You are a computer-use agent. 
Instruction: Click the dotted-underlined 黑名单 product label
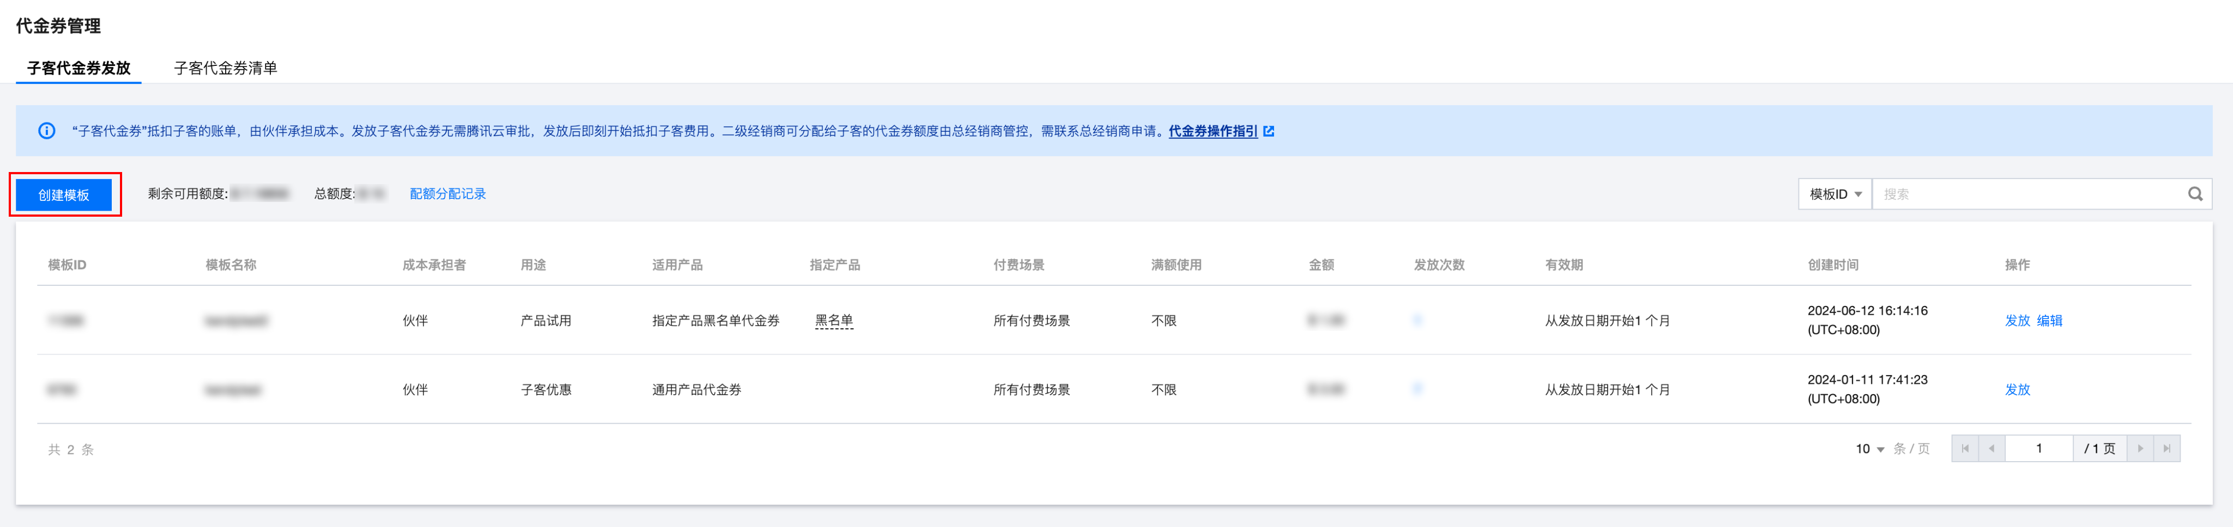click(834, 320)
